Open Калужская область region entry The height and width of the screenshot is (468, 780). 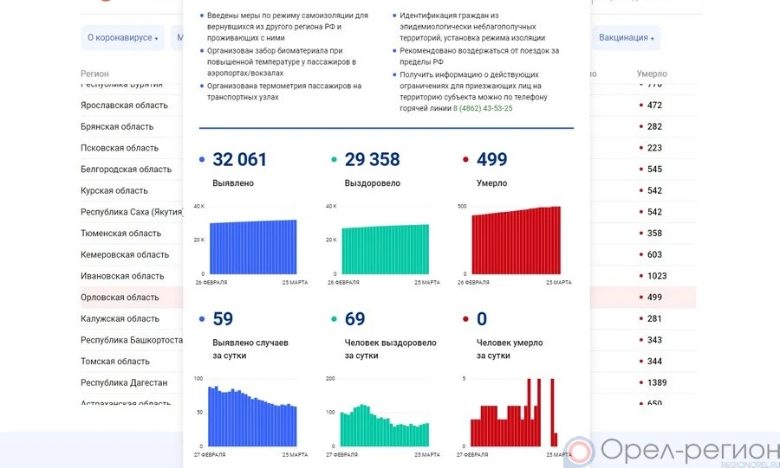pos(120,318)
